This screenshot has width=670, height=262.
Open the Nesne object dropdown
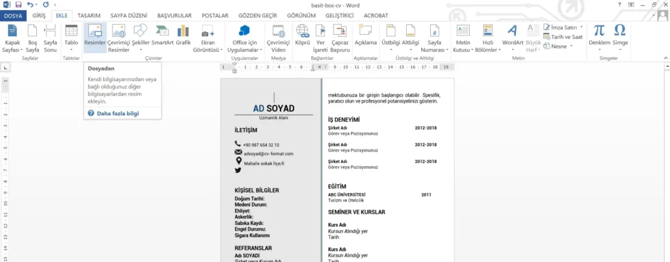pyautogui.click(x=558, y=46)
